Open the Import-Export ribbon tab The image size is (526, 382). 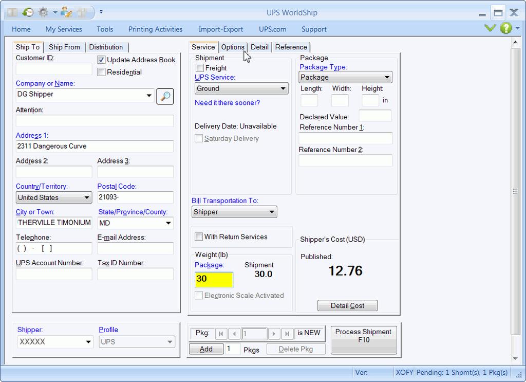click(x=221, y=29)
